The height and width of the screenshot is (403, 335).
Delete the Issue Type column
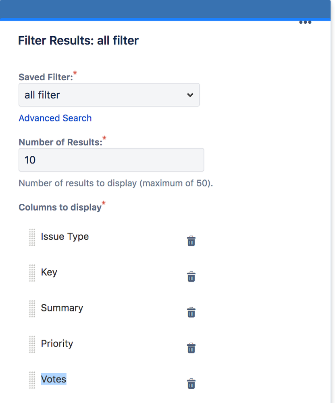(x=191, y=241)
